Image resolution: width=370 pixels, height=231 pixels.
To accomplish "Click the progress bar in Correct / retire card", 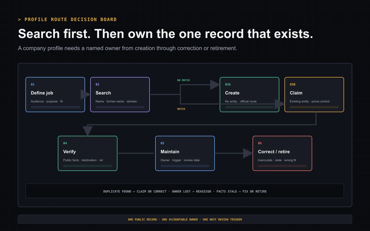I will pyautogui.click(x=282, y=166).
